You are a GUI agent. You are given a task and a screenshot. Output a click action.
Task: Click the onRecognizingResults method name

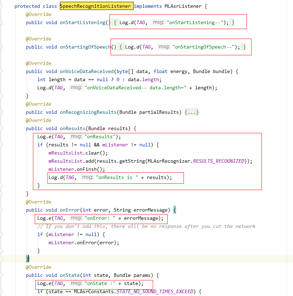[x=88, y=112]
